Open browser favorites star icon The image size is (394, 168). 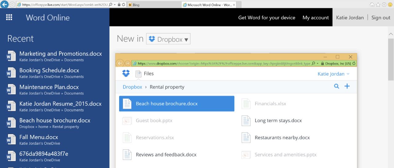[x=378, y=5]
